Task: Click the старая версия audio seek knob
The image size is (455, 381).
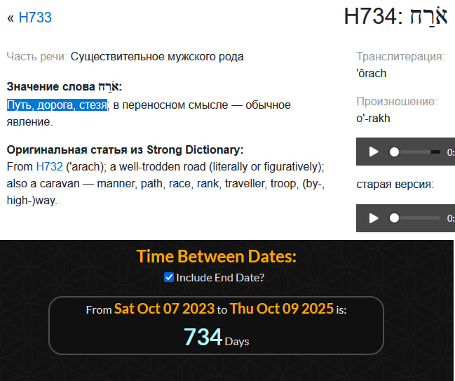Action: (395, 218)
